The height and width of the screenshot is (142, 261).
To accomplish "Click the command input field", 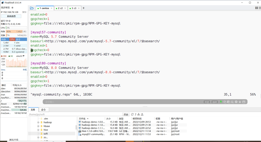I will point(123,102).
